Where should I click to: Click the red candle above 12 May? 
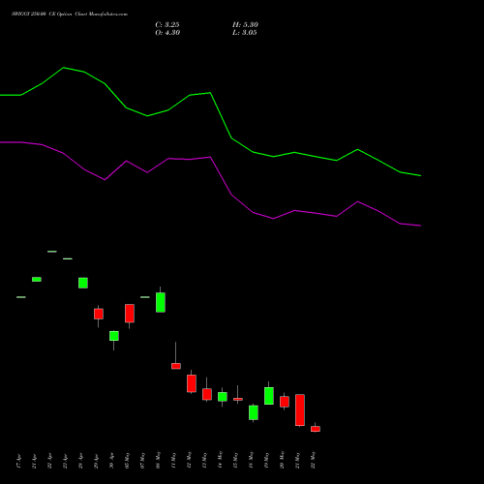[x=192, y=383]
